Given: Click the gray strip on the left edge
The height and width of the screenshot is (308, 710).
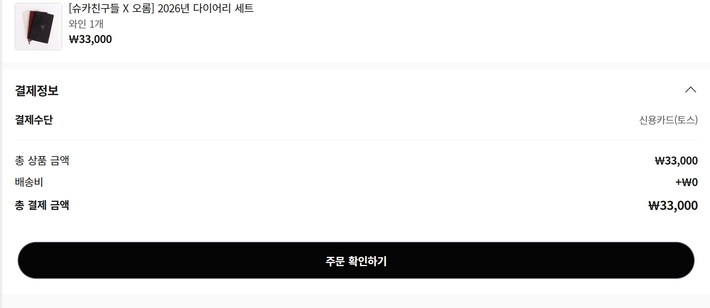Looking at the screenshot, I should (1, 154).
